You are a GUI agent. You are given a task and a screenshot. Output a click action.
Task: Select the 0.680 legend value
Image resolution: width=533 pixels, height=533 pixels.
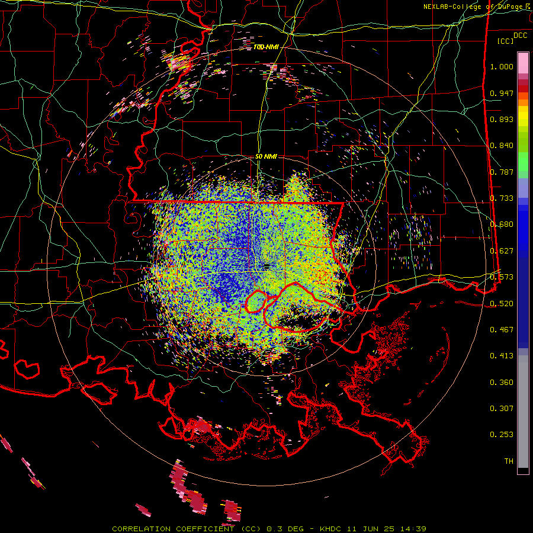click(x=502, y=224)
